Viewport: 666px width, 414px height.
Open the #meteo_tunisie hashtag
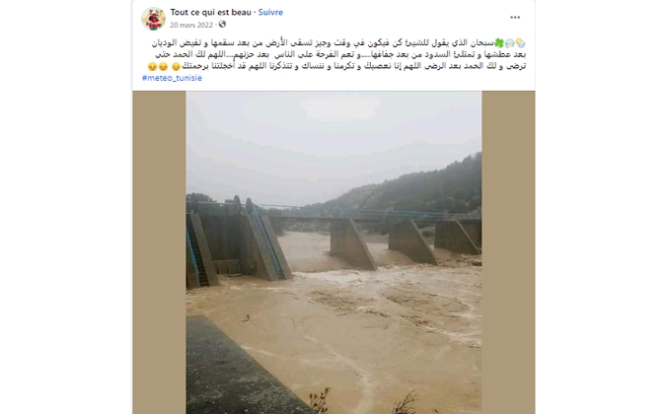tap(172, 78)
